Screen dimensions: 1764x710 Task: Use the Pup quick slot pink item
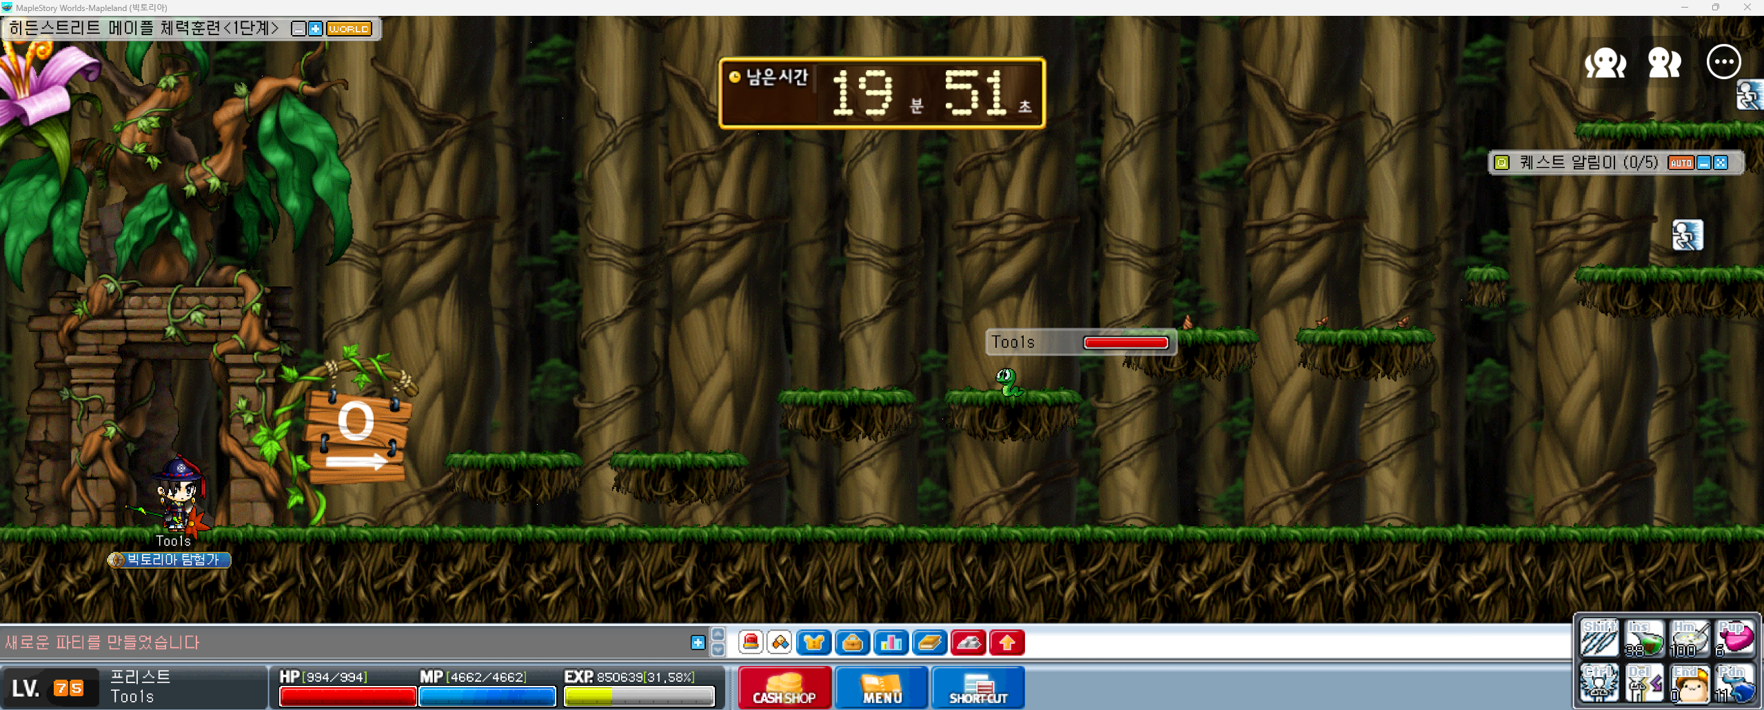(1735, 638)
